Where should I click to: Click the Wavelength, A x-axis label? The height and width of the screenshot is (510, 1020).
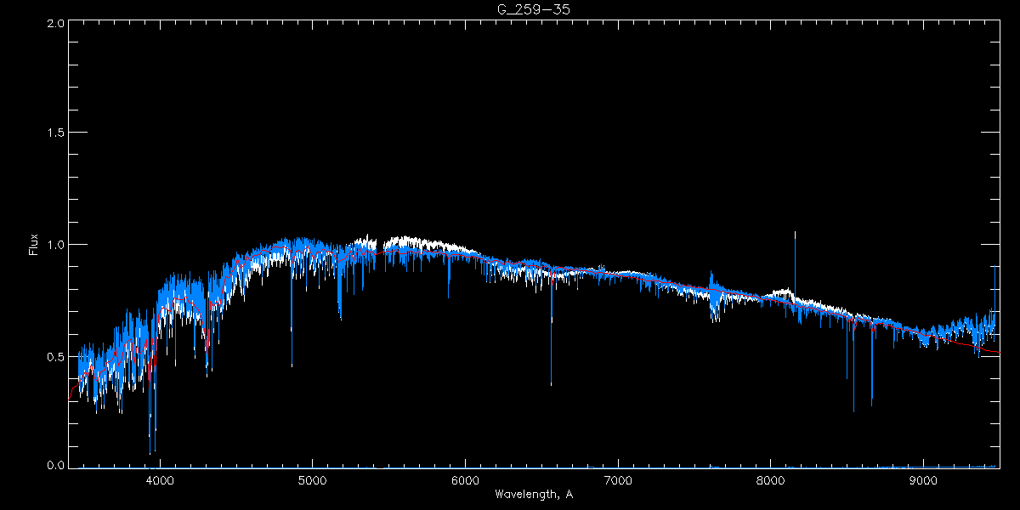click(533, 495)
